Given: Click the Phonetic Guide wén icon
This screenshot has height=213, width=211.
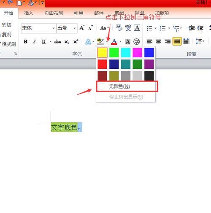Looking at the screenshot, I should coord(128,28).
